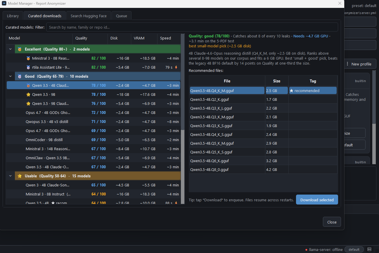Viewport: 379px width, 253px height.
Task: Click the File column header in Recommended files
Action: (x=227, y=81)
